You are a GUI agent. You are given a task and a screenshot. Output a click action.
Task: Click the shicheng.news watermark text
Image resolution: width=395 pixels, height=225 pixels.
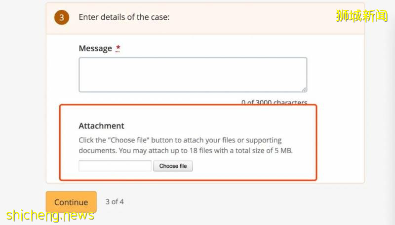[x=50, y=215]
